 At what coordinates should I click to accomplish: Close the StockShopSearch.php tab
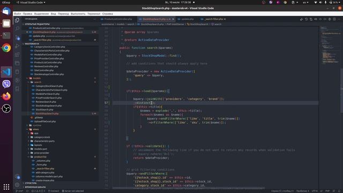173,19
